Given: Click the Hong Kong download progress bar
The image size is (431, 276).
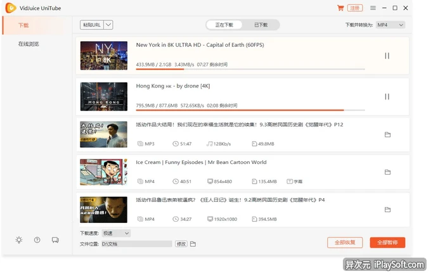Looking at the screenshot, I should click(x=250, y=110).
